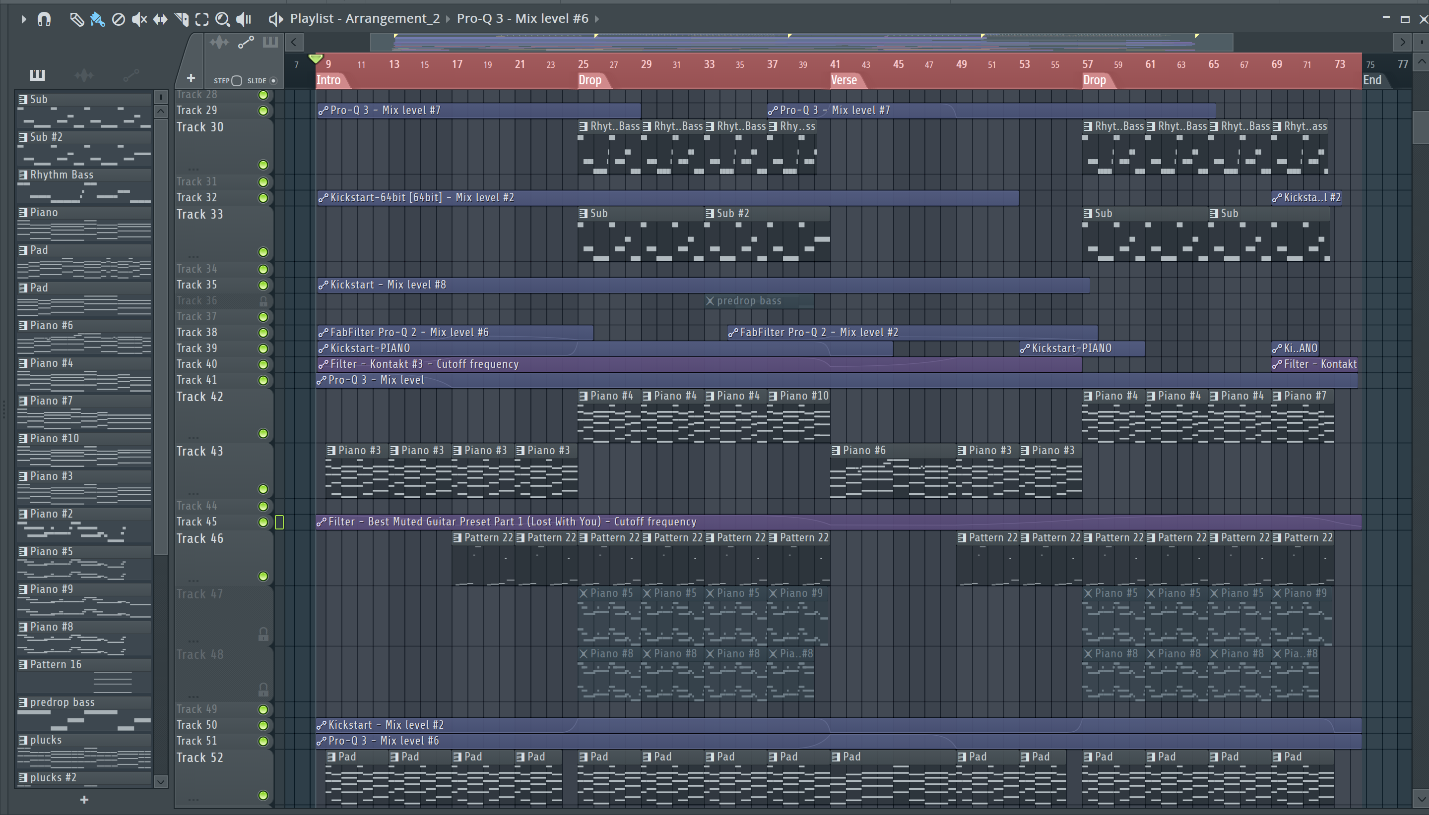Mute Track 30 using green light

click(262, 165)
